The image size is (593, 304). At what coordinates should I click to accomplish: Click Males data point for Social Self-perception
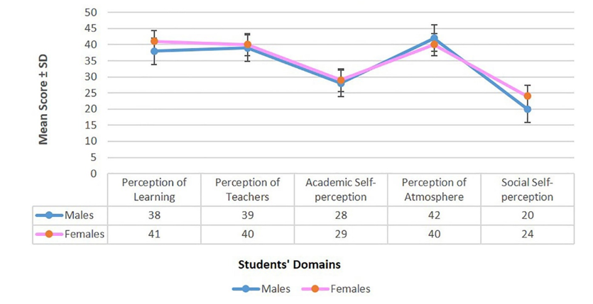pos(527,109)
